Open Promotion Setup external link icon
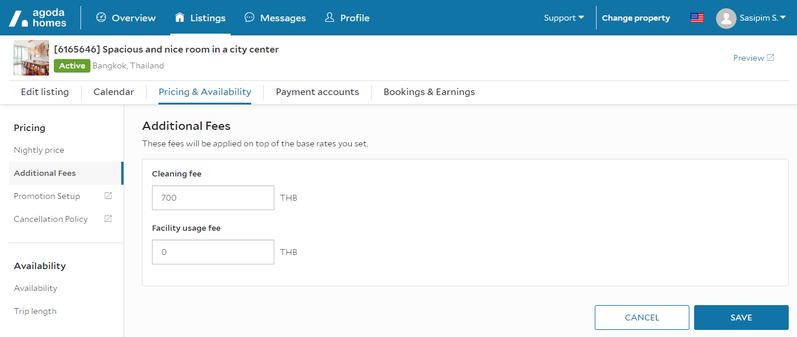Screen dimensions: 797x337 [108, 196]
